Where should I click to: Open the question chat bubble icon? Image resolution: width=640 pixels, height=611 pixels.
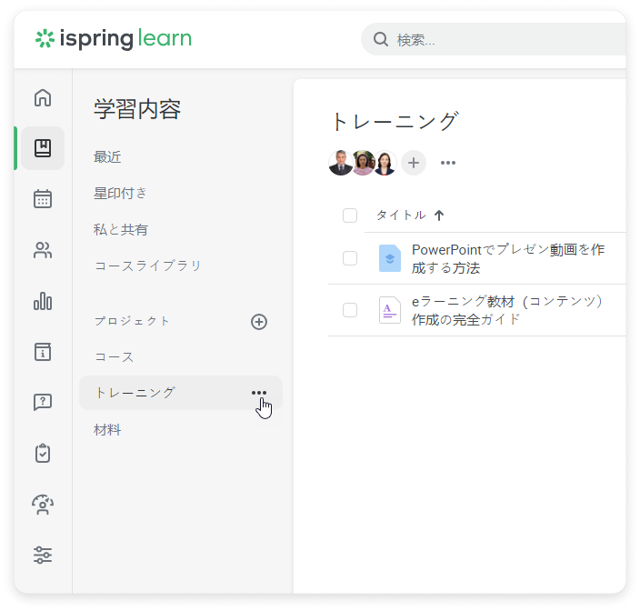coord(43,403)
